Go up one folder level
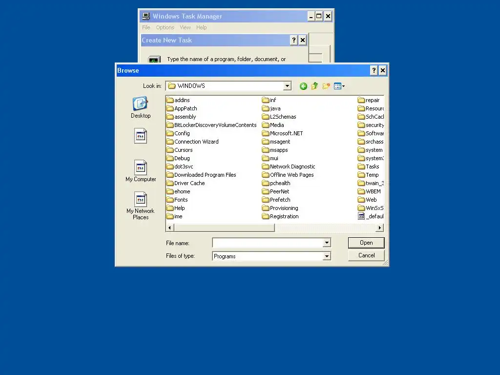This screenshot has width=500, height=375. (315, 86)
